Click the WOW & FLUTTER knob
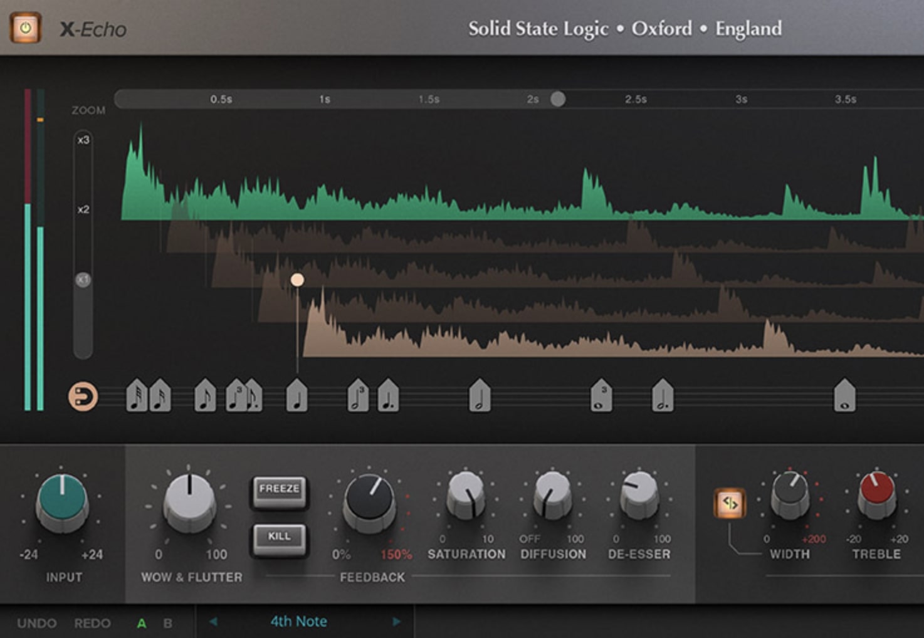924x638 pixels. (x=189, y=502)
